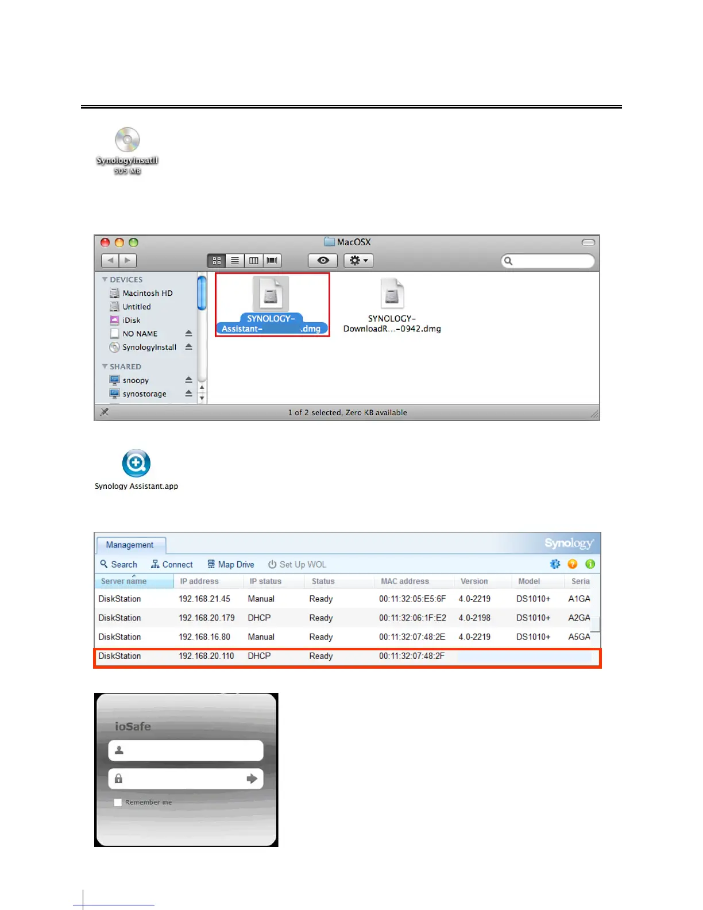Viewport: 703px width, 910px height.
Task: Go back in the MacOSX Finder window
Action: [110, 261]
